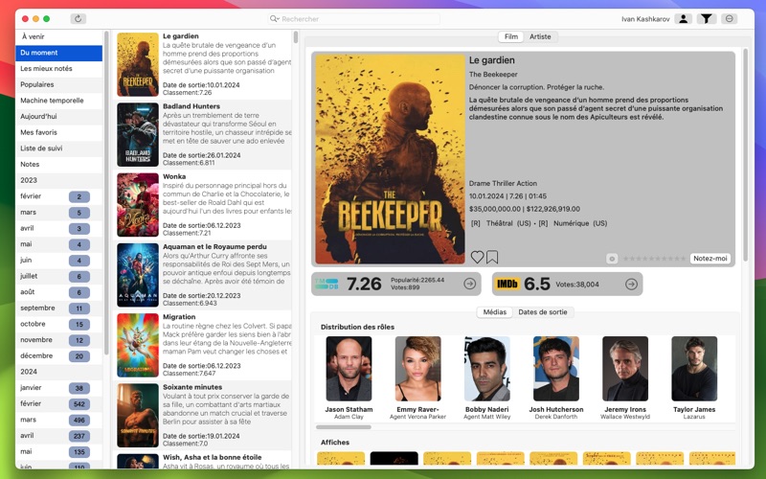
Task: Open the Populaires category
Action: 58,84
